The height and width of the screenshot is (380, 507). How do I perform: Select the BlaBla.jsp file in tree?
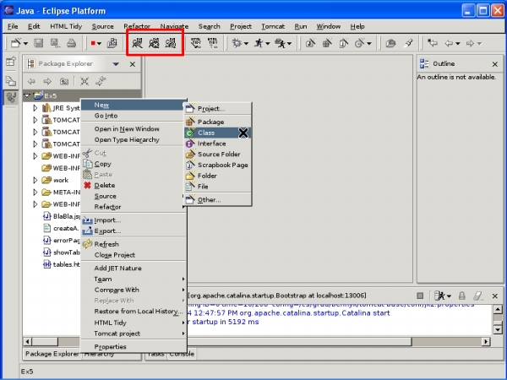click(x=62, y=216)
